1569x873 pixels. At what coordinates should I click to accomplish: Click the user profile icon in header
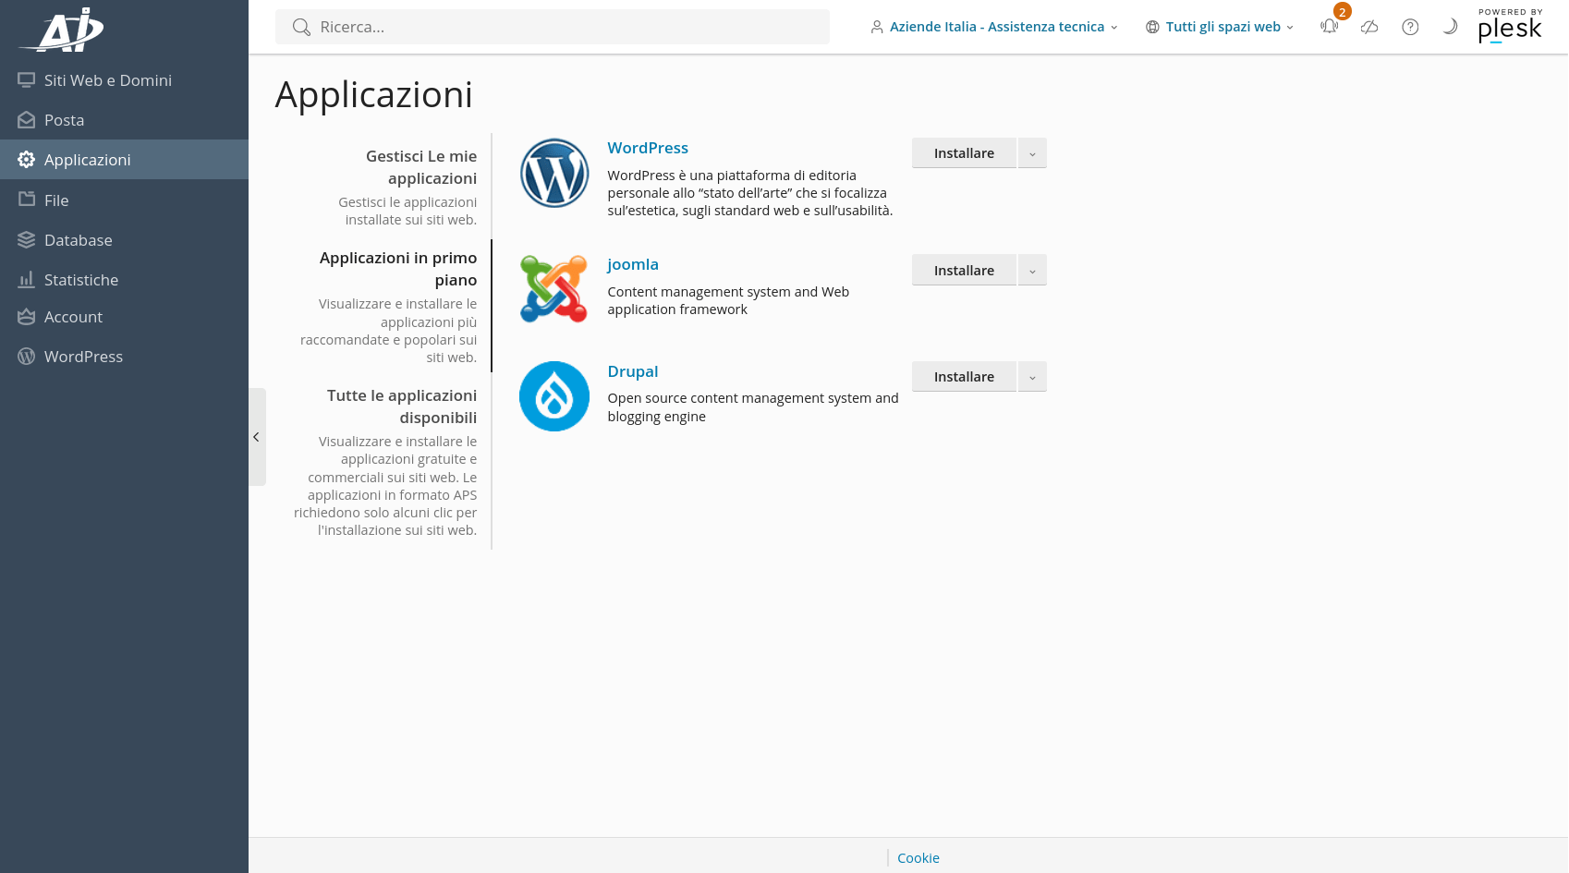point(877,27)
